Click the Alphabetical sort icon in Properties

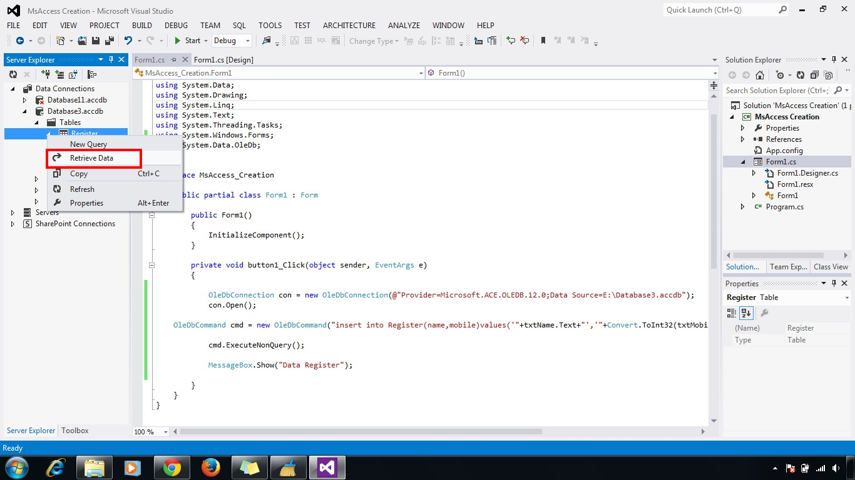coord(746,313)
